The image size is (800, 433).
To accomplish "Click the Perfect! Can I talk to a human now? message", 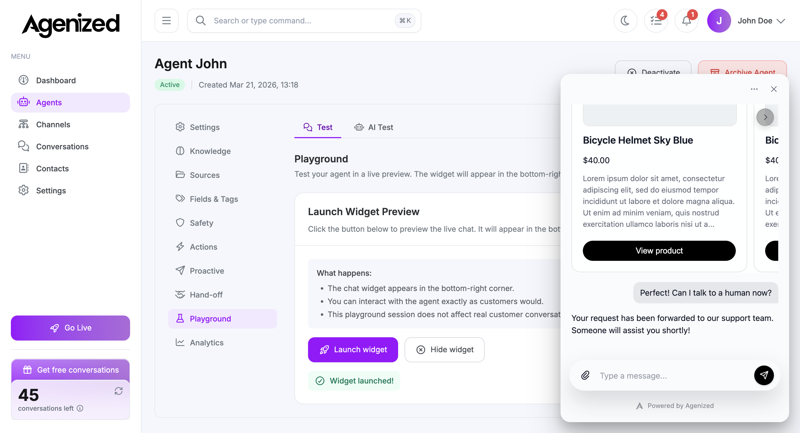I will [x=706, y=293].
